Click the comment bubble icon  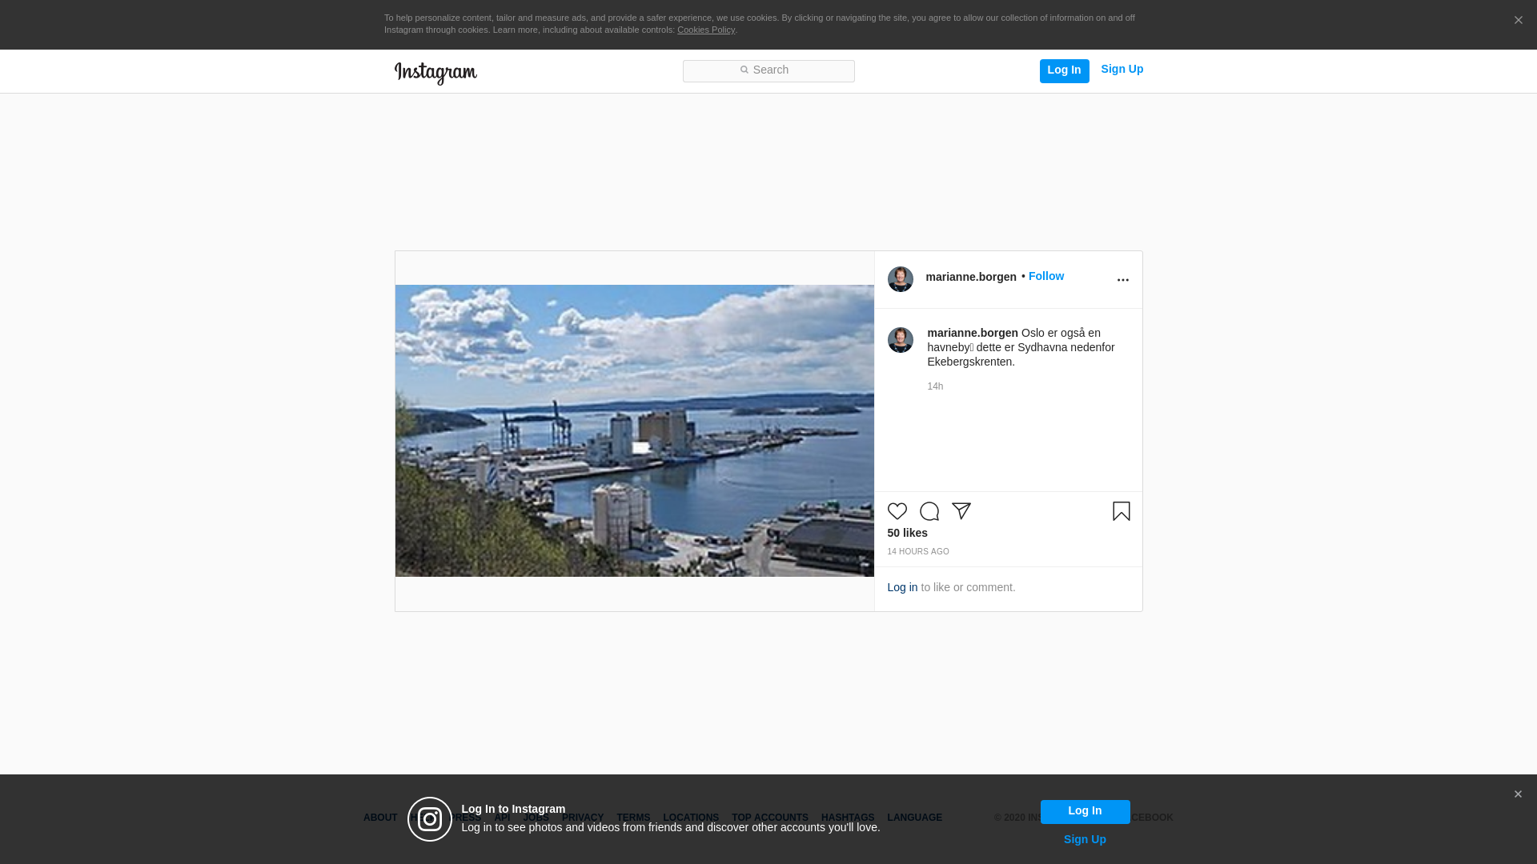(x=929, y=511)
